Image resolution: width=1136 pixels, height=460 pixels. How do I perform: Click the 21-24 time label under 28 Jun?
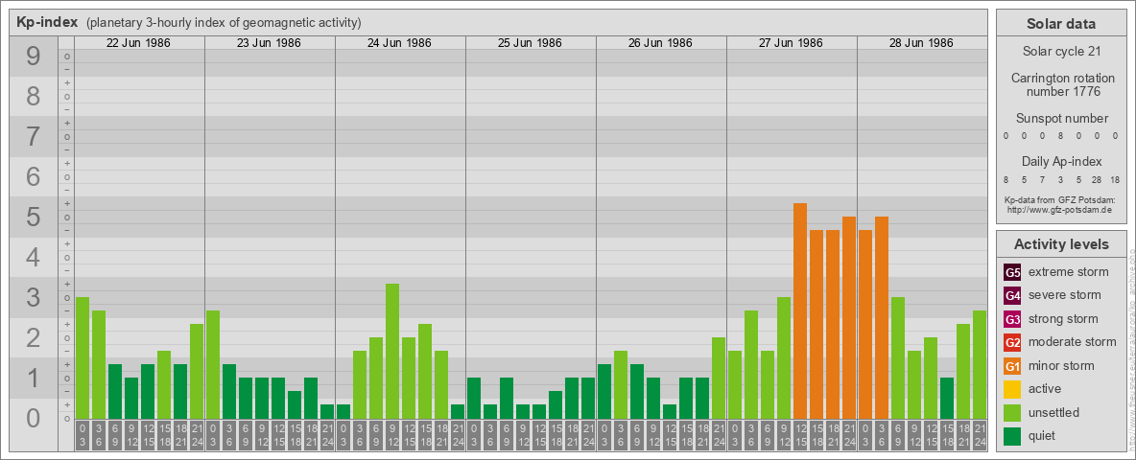pos(980,435)
